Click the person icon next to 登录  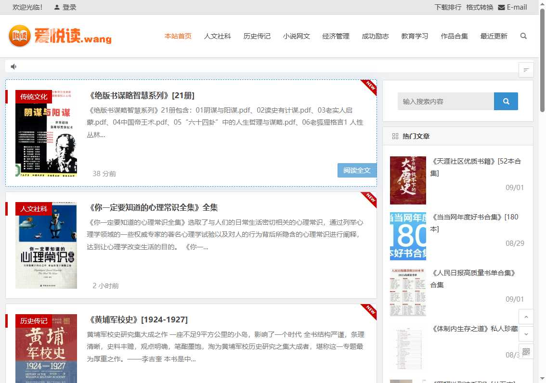(56, 7)
